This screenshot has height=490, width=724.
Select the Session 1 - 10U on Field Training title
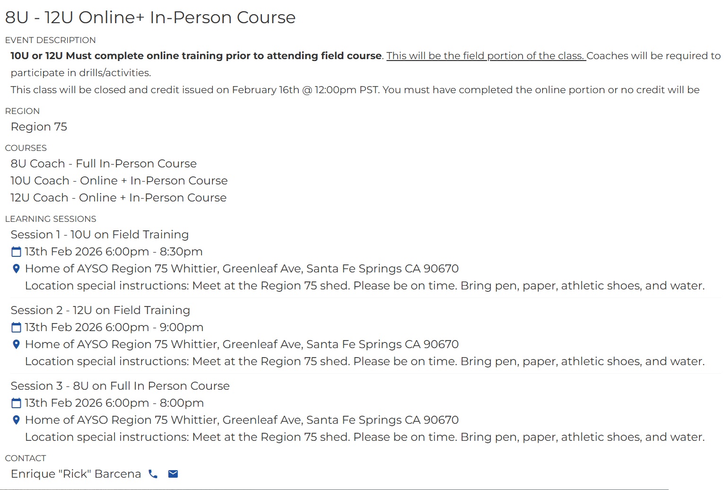click(99, 235)
